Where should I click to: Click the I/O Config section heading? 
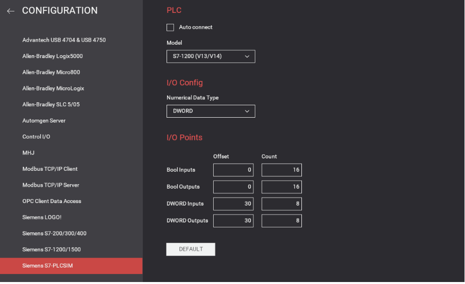tap(185, 82)
